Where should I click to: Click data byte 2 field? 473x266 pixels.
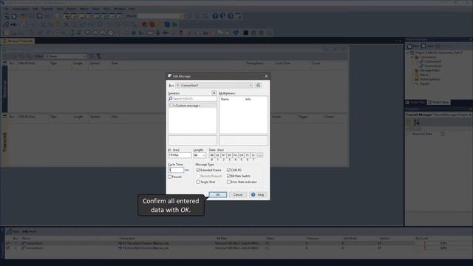coord(223,155)
